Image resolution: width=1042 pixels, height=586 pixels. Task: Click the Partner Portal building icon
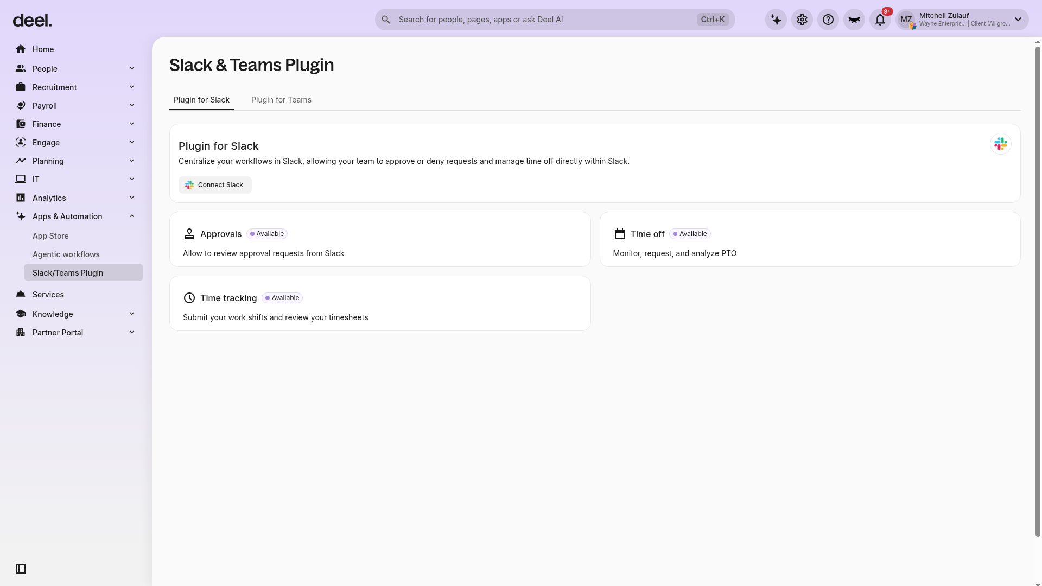21,333
